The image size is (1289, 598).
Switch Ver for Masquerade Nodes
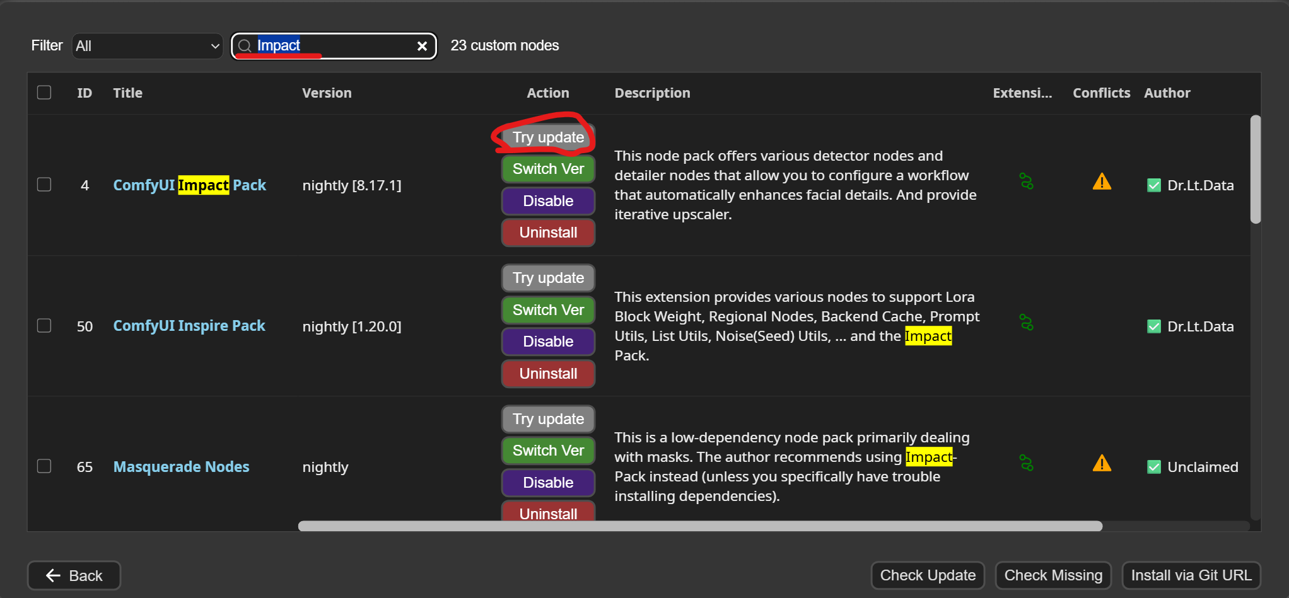pos(548,451)
